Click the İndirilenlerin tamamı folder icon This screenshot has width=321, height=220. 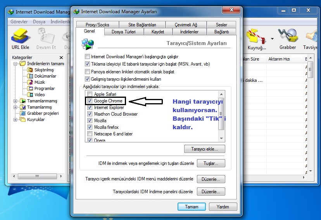[23, 64]
